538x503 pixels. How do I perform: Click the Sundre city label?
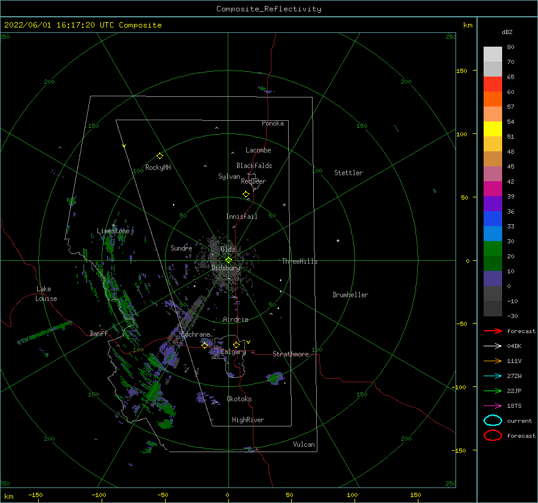(181, 248)
